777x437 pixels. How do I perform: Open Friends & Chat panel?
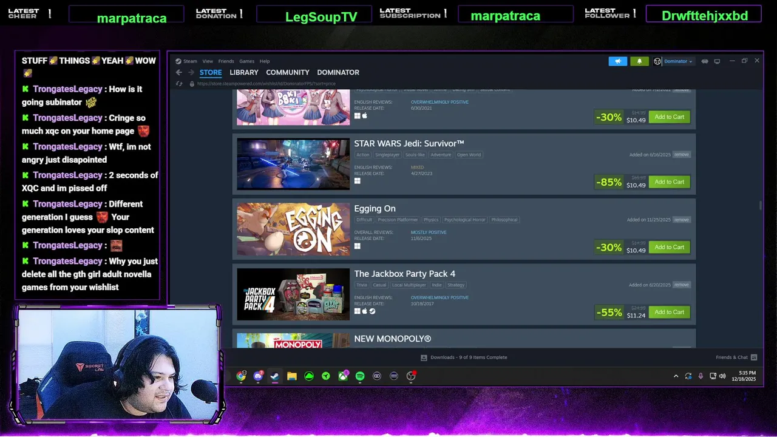(x=736, y=357)
